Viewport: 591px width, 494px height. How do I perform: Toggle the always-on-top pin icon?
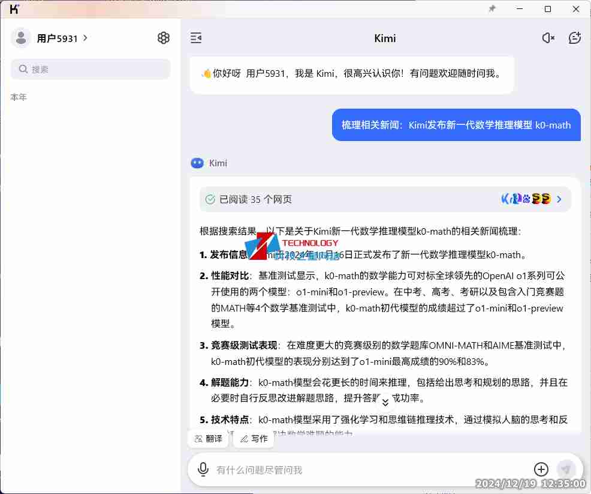(x=492, y=9)
